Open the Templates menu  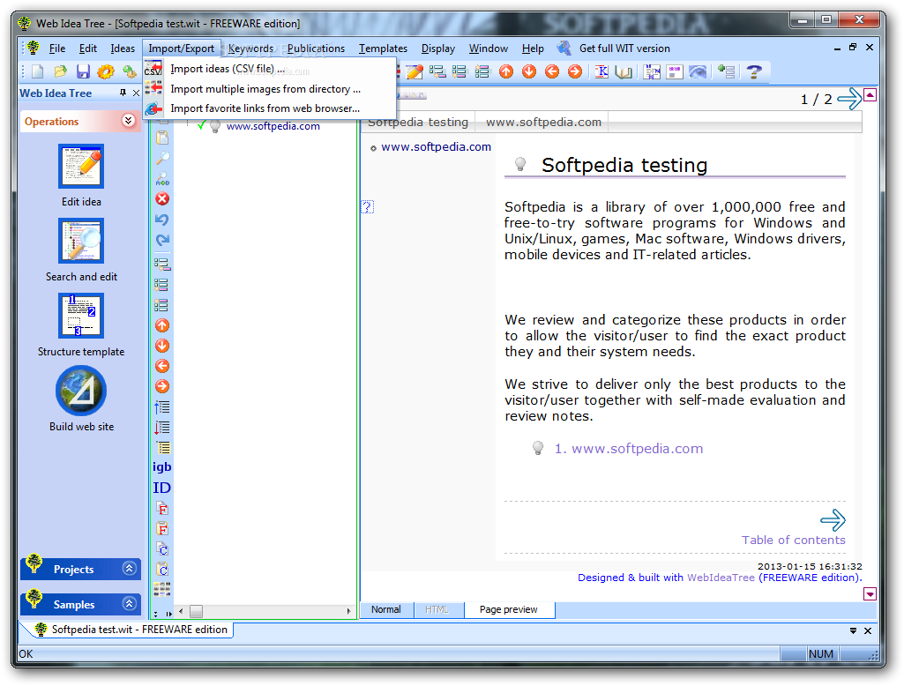383,48
